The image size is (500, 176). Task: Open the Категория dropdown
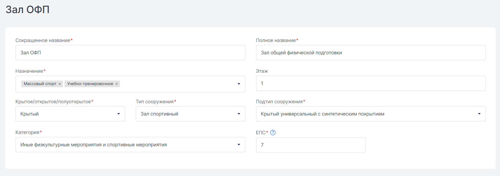[x=130, y=144]
